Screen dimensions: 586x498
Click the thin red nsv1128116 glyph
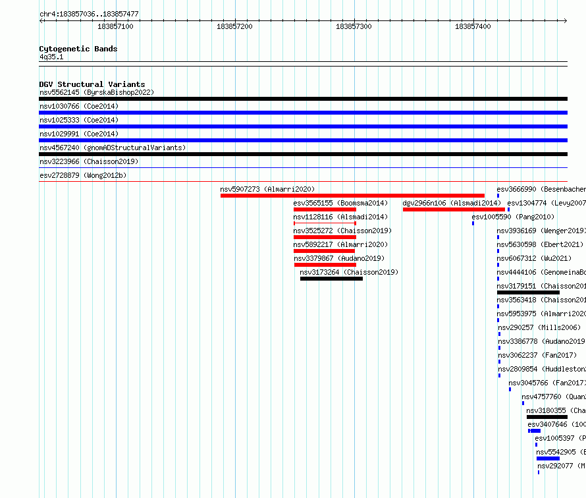[325, 223]
